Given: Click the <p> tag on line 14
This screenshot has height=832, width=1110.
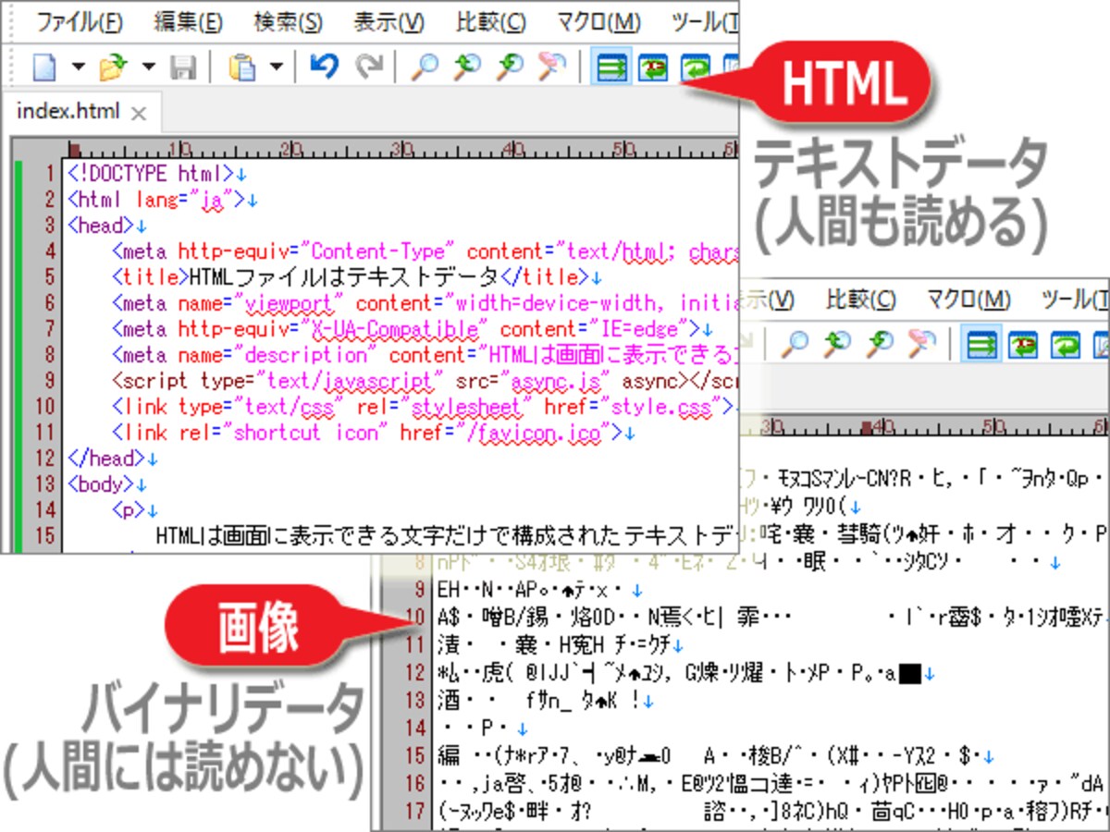Looking at the screenshot, I should 135,509.
